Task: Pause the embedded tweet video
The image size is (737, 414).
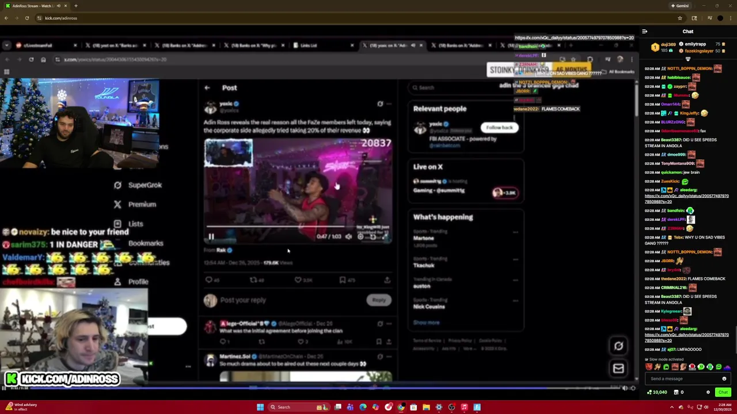Action: [x=211, y=236]
